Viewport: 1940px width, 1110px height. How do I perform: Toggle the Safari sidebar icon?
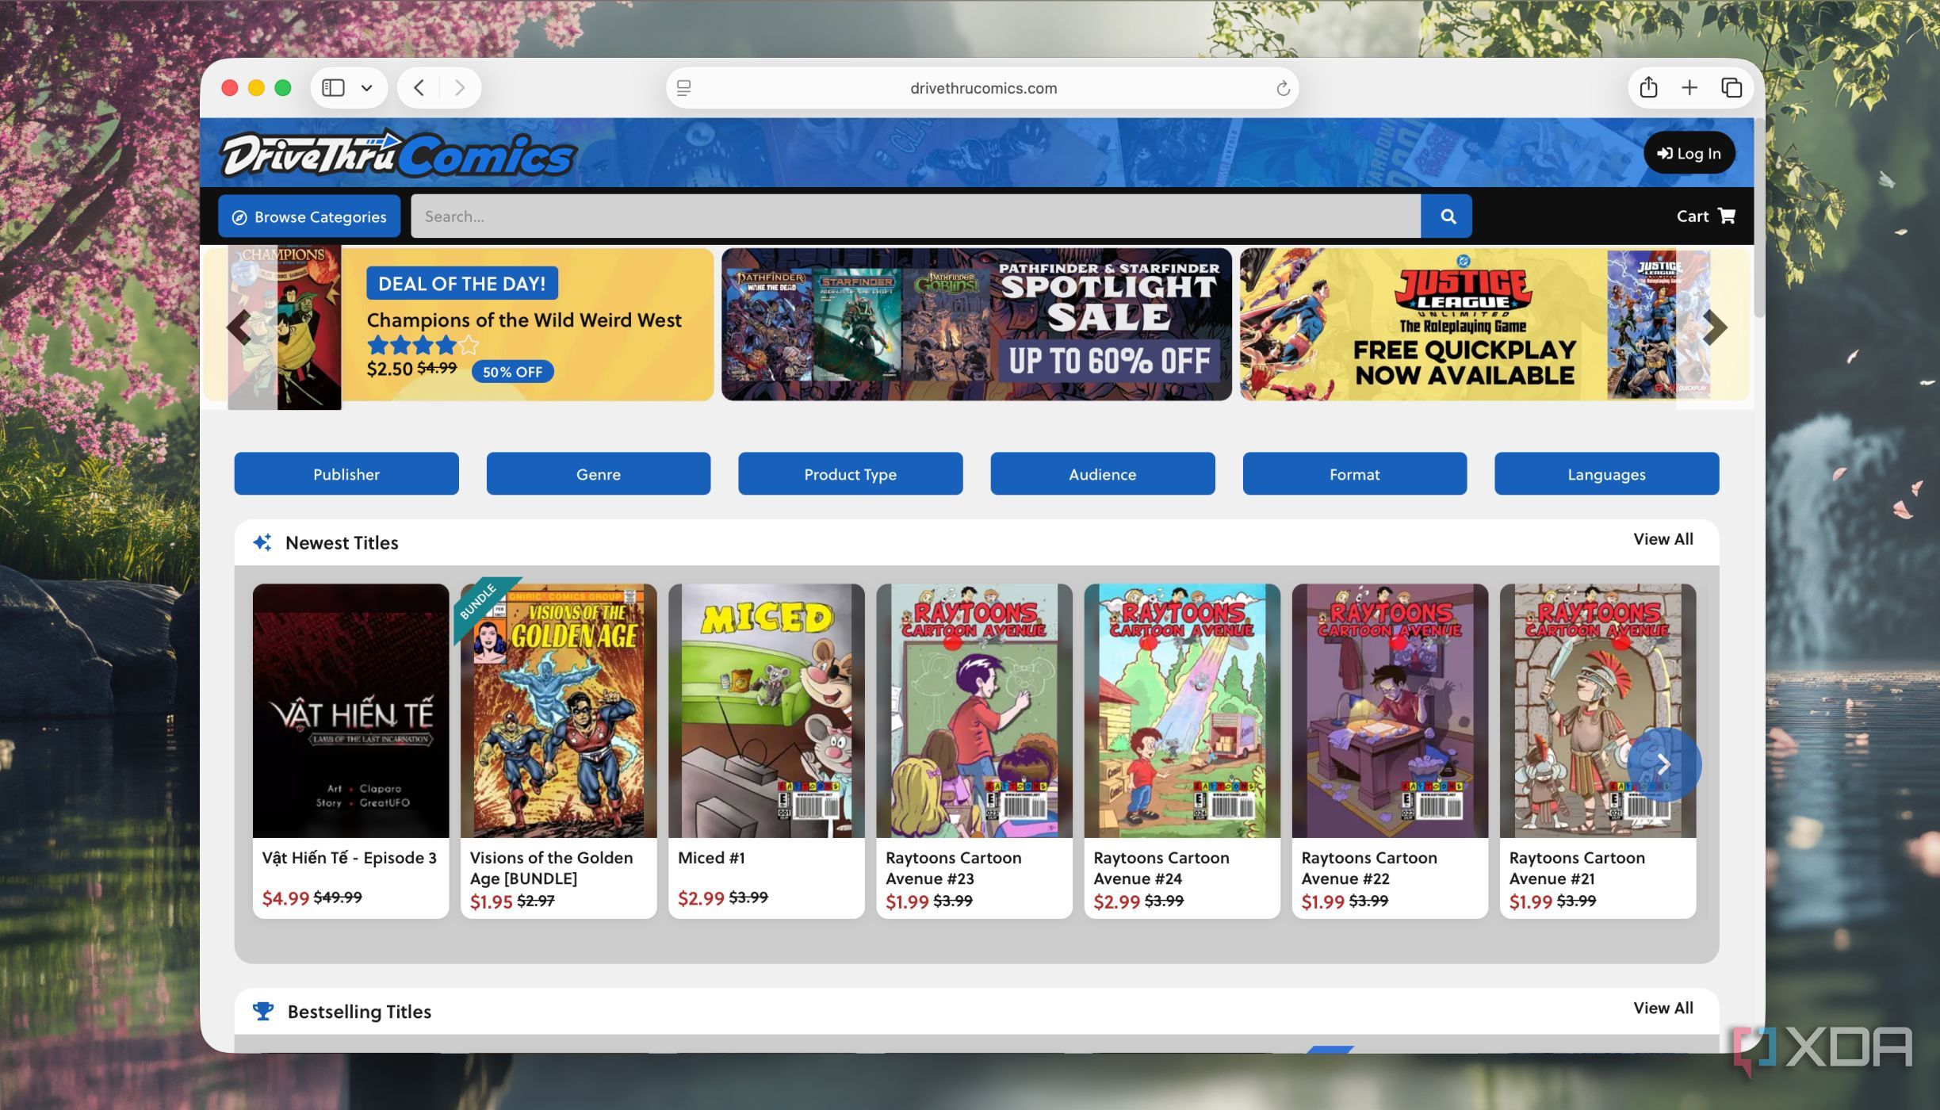click(x=333, y=87)
